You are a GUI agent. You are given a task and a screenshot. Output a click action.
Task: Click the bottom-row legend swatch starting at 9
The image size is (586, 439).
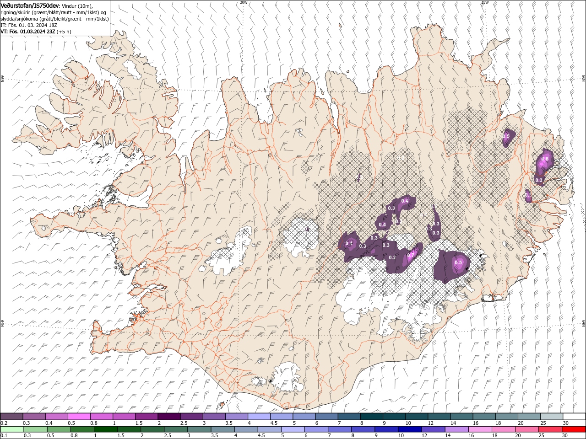tap(387, 429)
